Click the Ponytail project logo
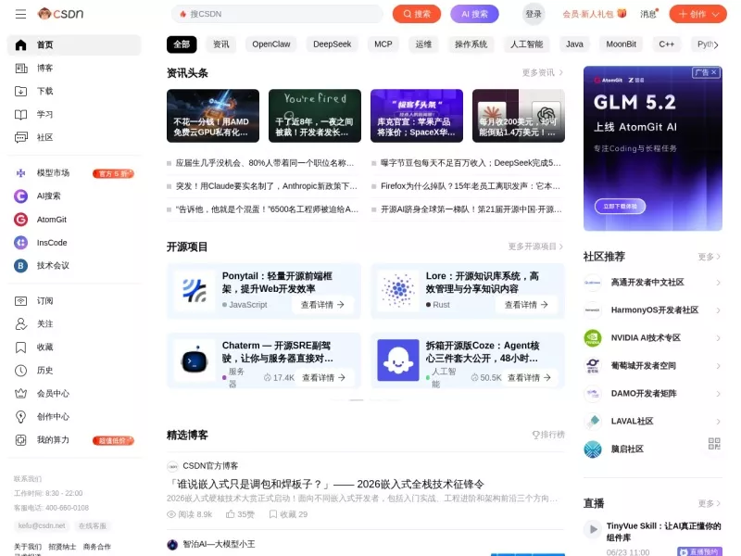741x556 pixels. [195, 291]
